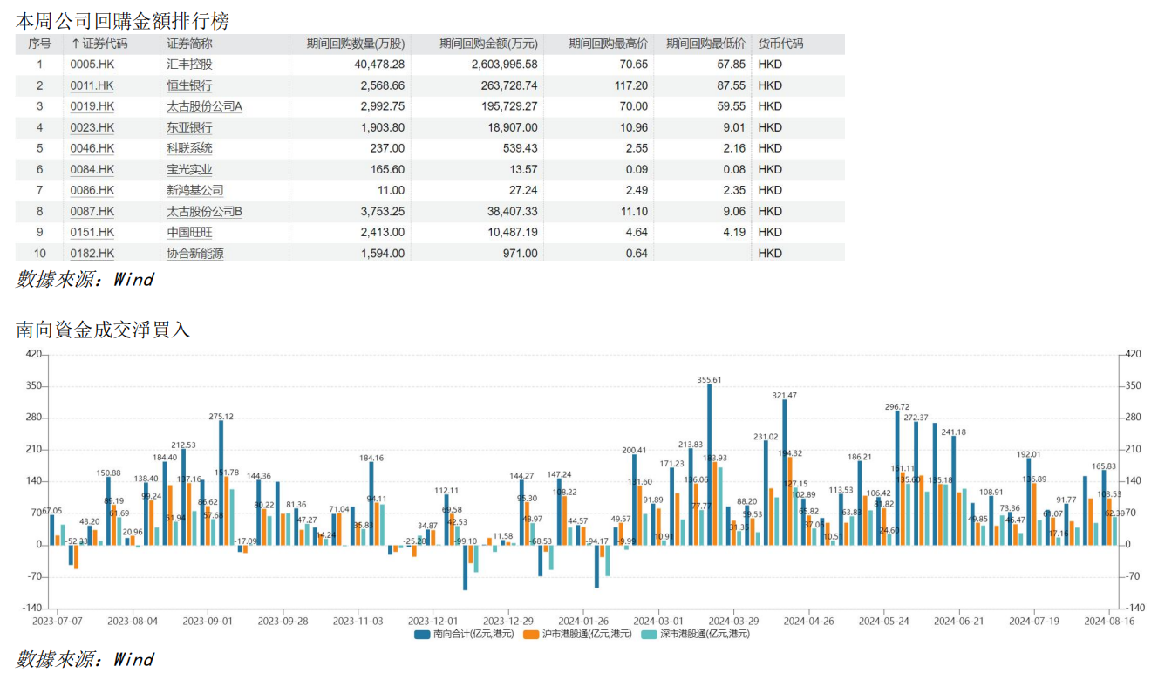The height and width of the screenshot is (680, 1158).
Task: Click repurchase amount 10,487.19
Action: pyautogui.click(x=513, y=232)
